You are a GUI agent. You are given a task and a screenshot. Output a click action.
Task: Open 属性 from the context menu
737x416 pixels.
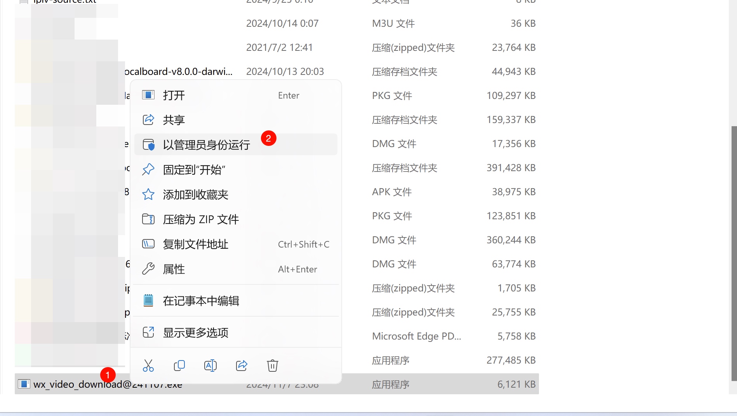coord(236,269)
